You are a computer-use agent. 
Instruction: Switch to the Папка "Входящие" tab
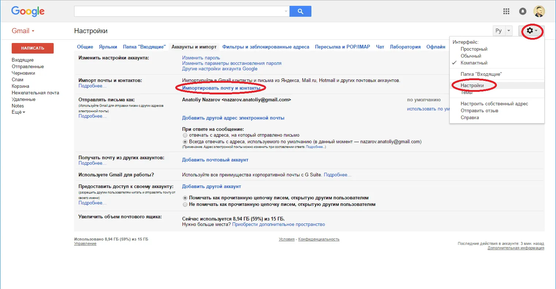(144, 47)
